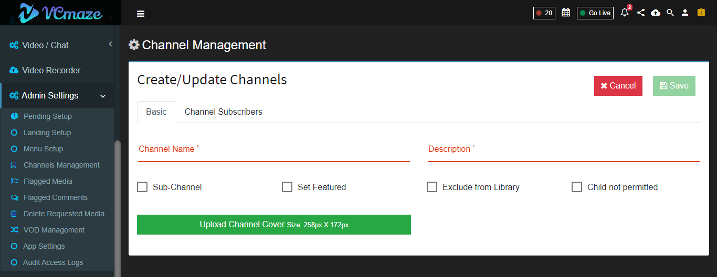Image resolution: width=717 pixels, height=277 pixels.
Task: Click the Delete Requested Media trash icon
Action: (14, 214)
